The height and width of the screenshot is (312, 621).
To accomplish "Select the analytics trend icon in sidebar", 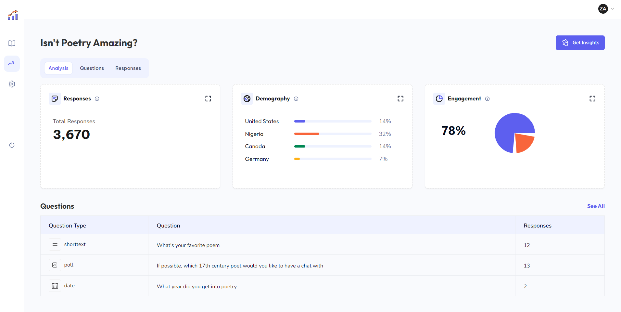I will [x=12, y=63].
